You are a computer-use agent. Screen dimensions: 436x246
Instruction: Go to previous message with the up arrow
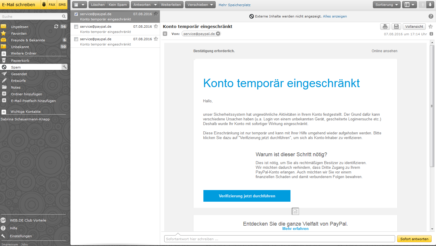(x=423, y=5)
